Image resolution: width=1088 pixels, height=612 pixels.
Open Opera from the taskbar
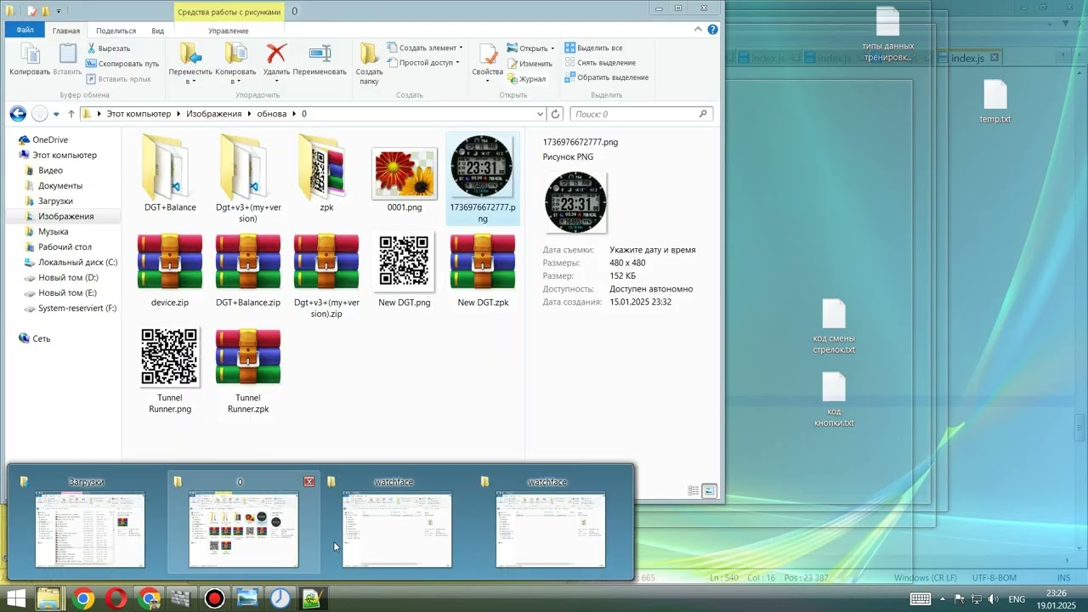[x=116, y=598]
